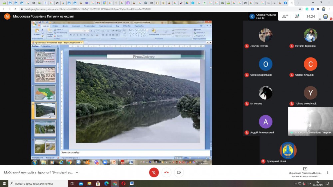The image size is (333, 187).
Task: Reload the browser page
Action: [15, 9]
